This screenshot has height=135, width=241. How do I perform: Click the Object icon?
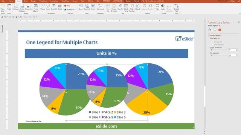137,7
